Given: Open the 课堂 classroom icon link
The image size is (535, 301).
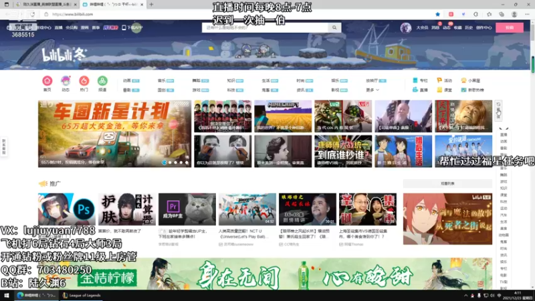Looking at the screenshot, I should click(444, 90).
